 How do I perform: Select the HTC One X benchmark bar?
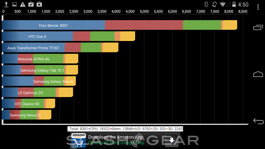68,36
